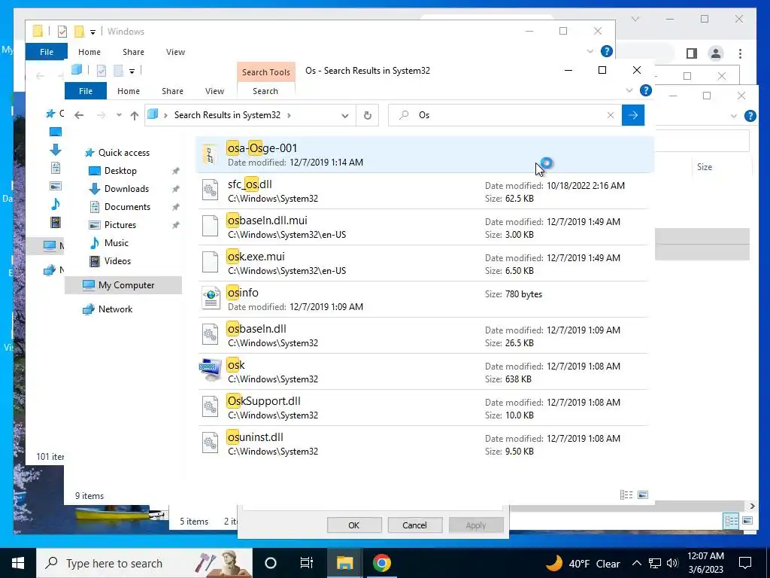Screen dimensions: 770x578
Task: Open Help from the blue question mark in Search Results window
Action: 646,90
